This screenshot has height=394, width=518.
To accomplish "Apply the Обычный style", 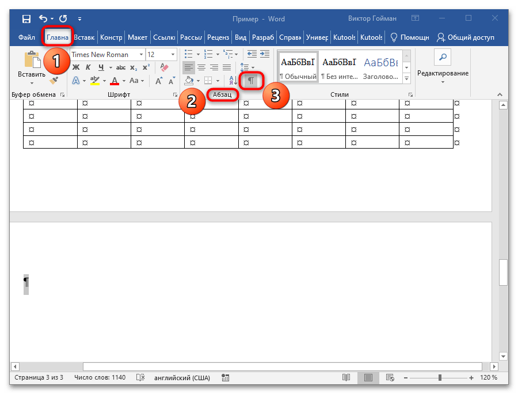I will click(x=298, y=67).
